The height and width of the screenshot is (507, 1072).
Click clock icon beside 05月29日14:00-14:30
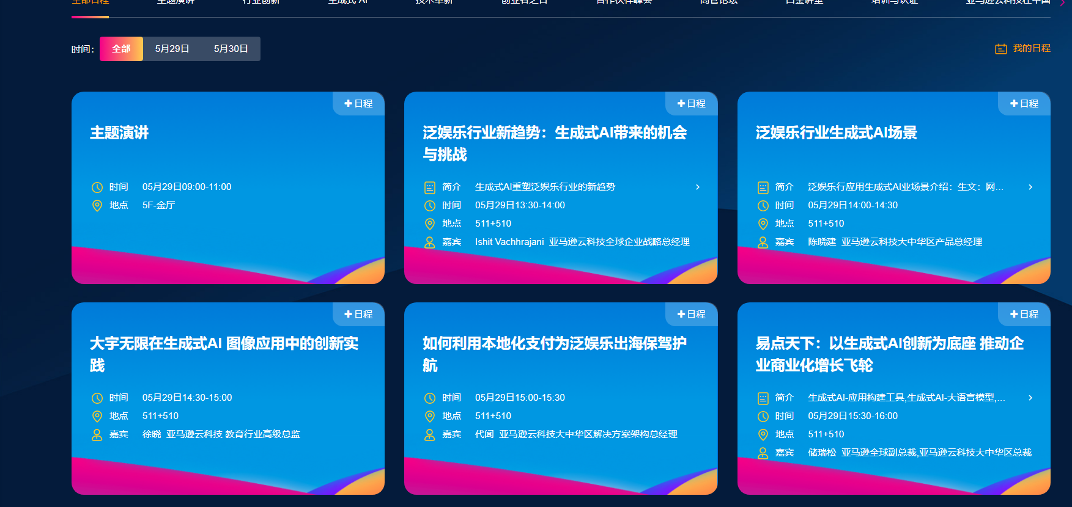(763, 206)
